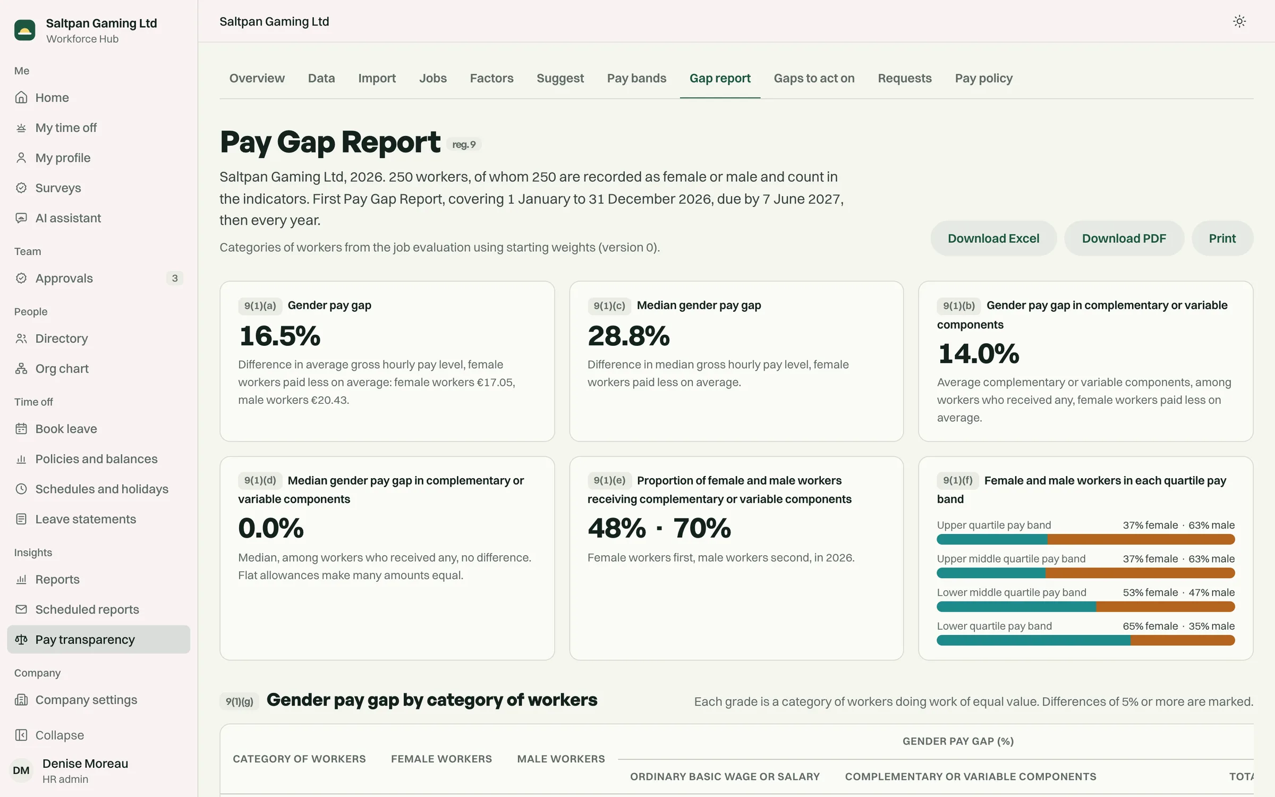Click the Scheduled reports envelope icon
The width and height of the screenshot is (1275, 797).
click(x=21, y=609)
